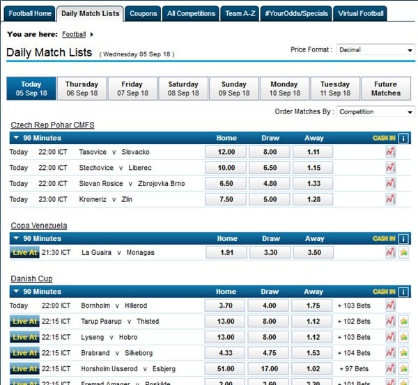Screen dimensions: 418x385
Task: Open stats icon for La Guaira v Monagas
Action: point(391,252)
